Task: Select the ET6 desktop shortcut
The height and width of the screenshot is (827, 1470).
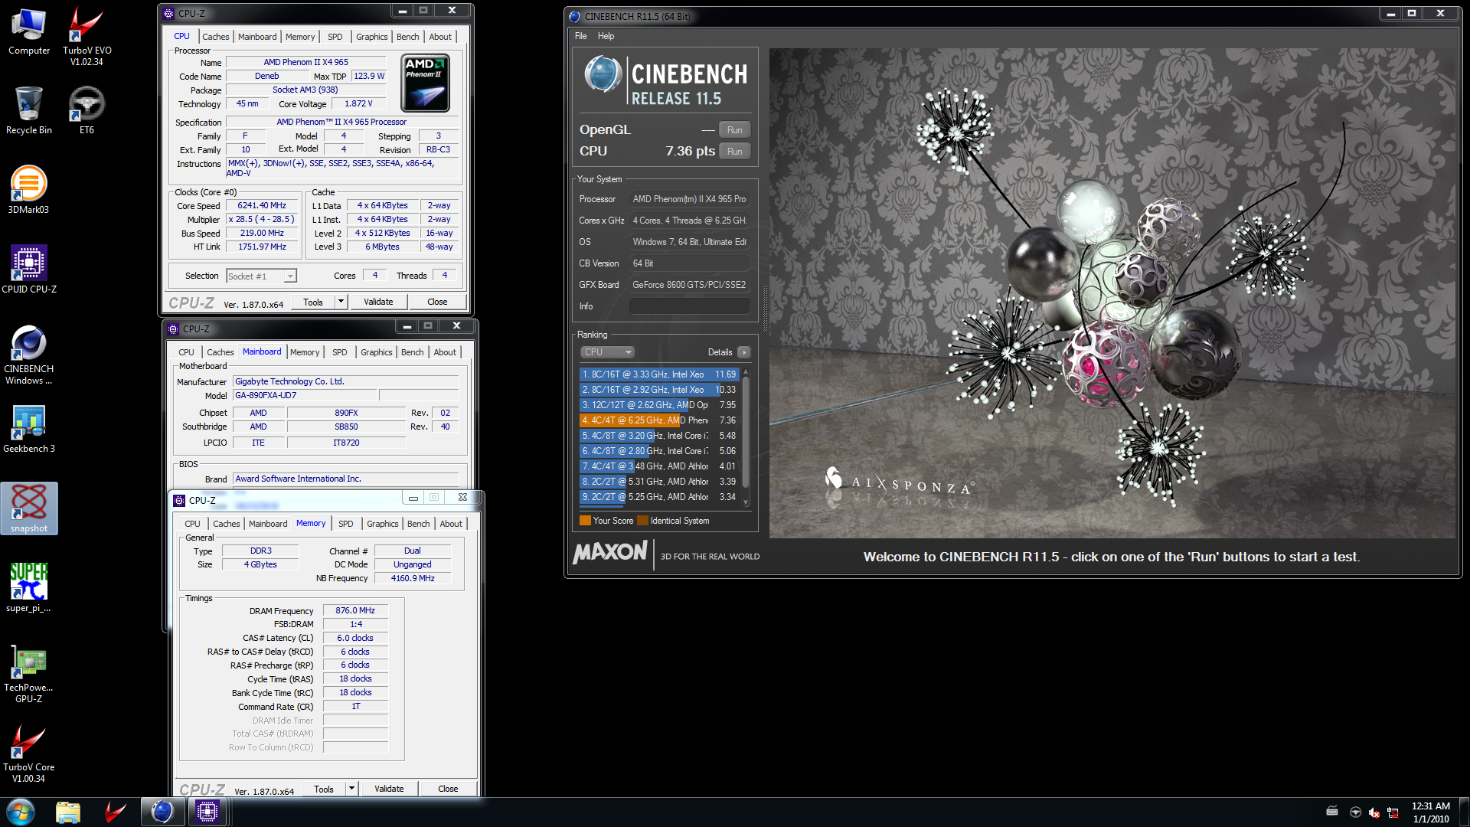Action: 87,111
